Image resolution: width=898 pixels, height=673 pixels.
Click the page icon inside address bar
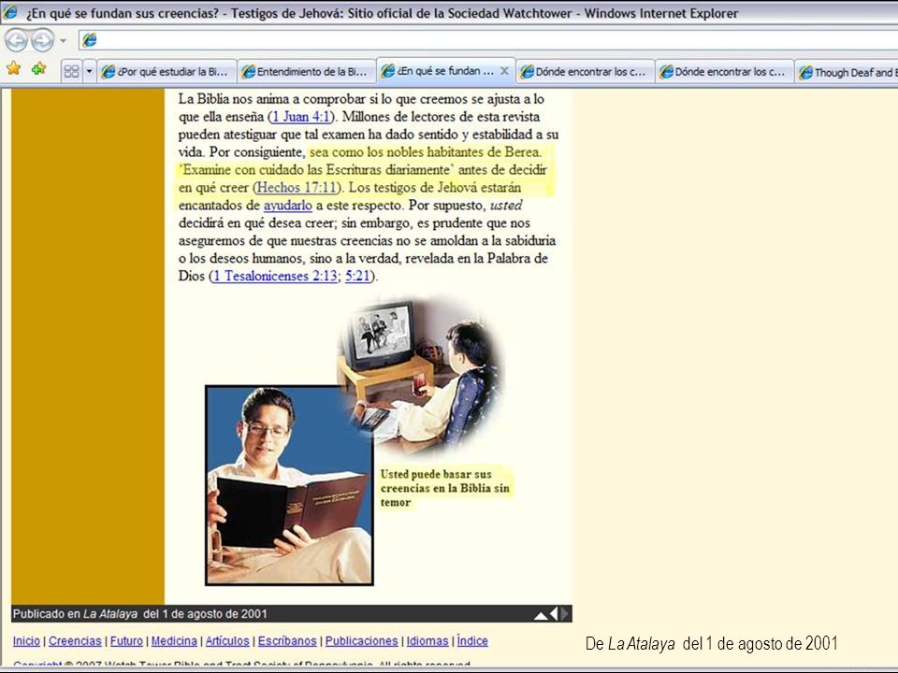[x=90, y=40]
